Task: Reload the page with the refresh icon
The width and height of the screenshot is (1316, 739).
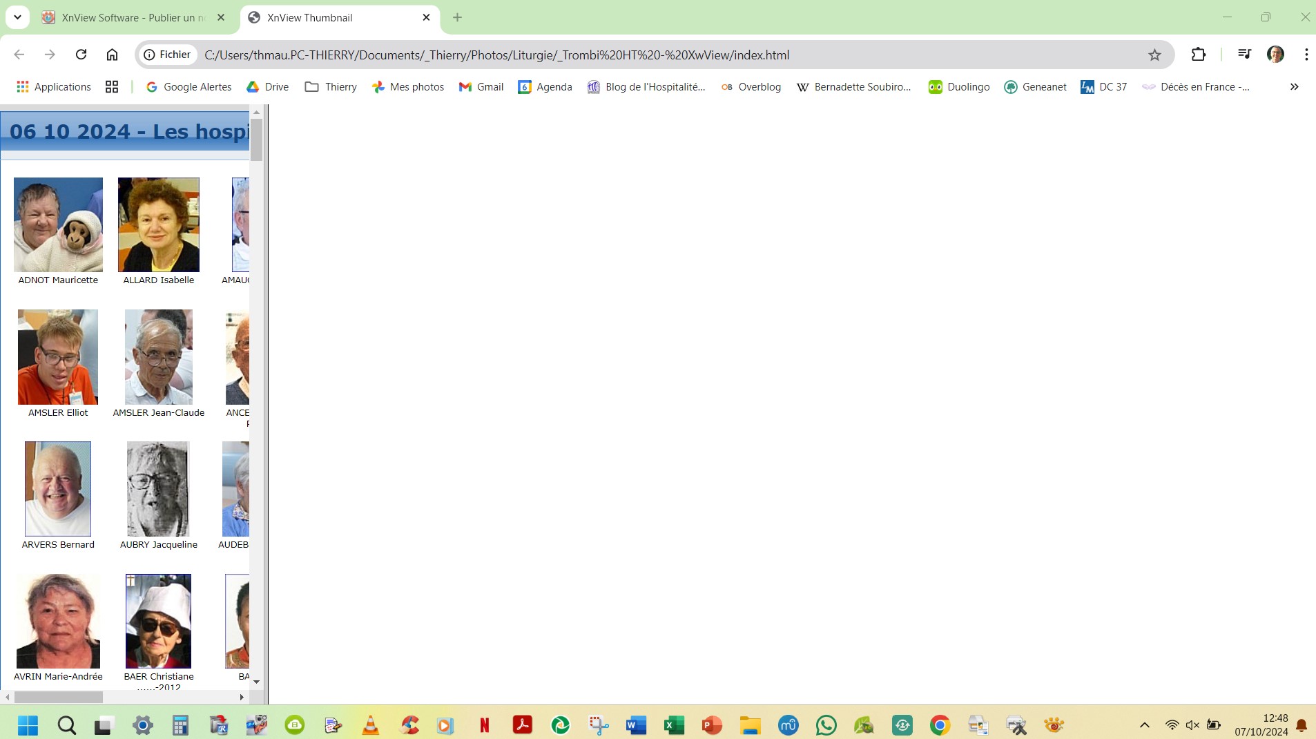Action: click(x=81, y=55)
